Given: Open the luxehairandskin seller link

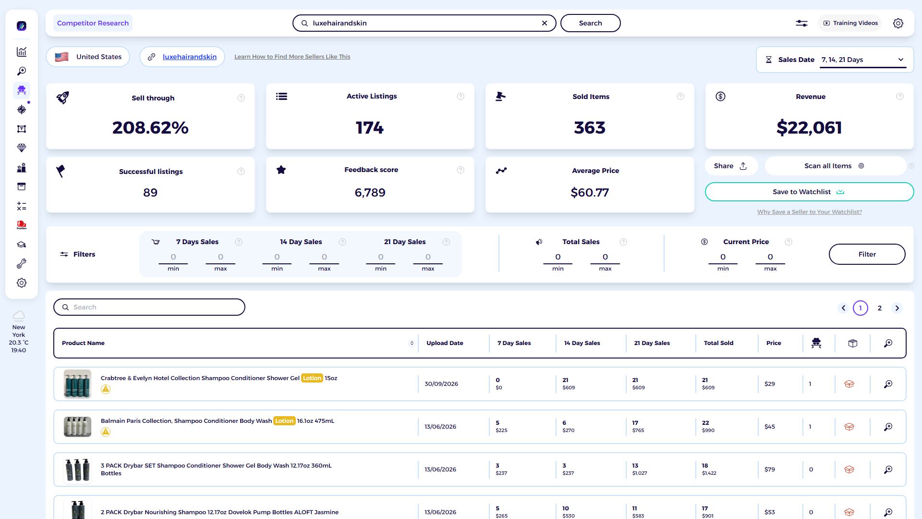Looking at the screenshot, I should pos(190,57).
